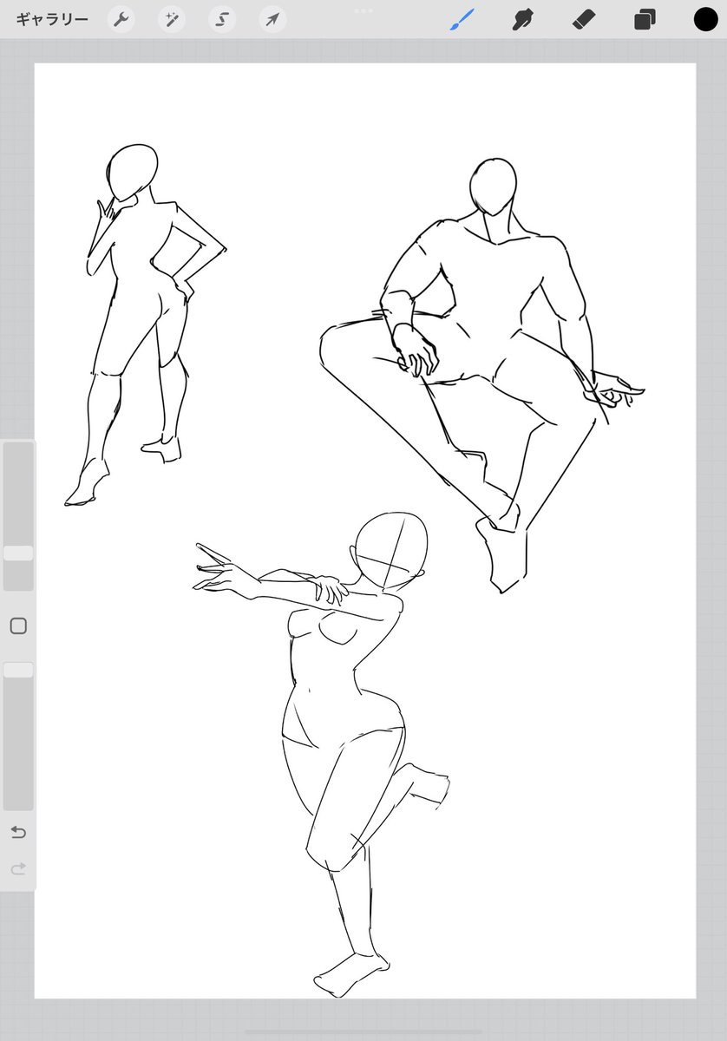Open the Adjustments magic wand menu

[x=171, y=19]
